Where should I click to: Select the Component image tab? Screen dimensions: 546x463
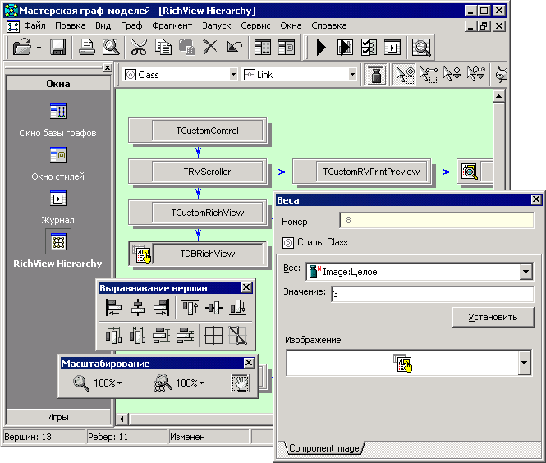coord(323,449)
